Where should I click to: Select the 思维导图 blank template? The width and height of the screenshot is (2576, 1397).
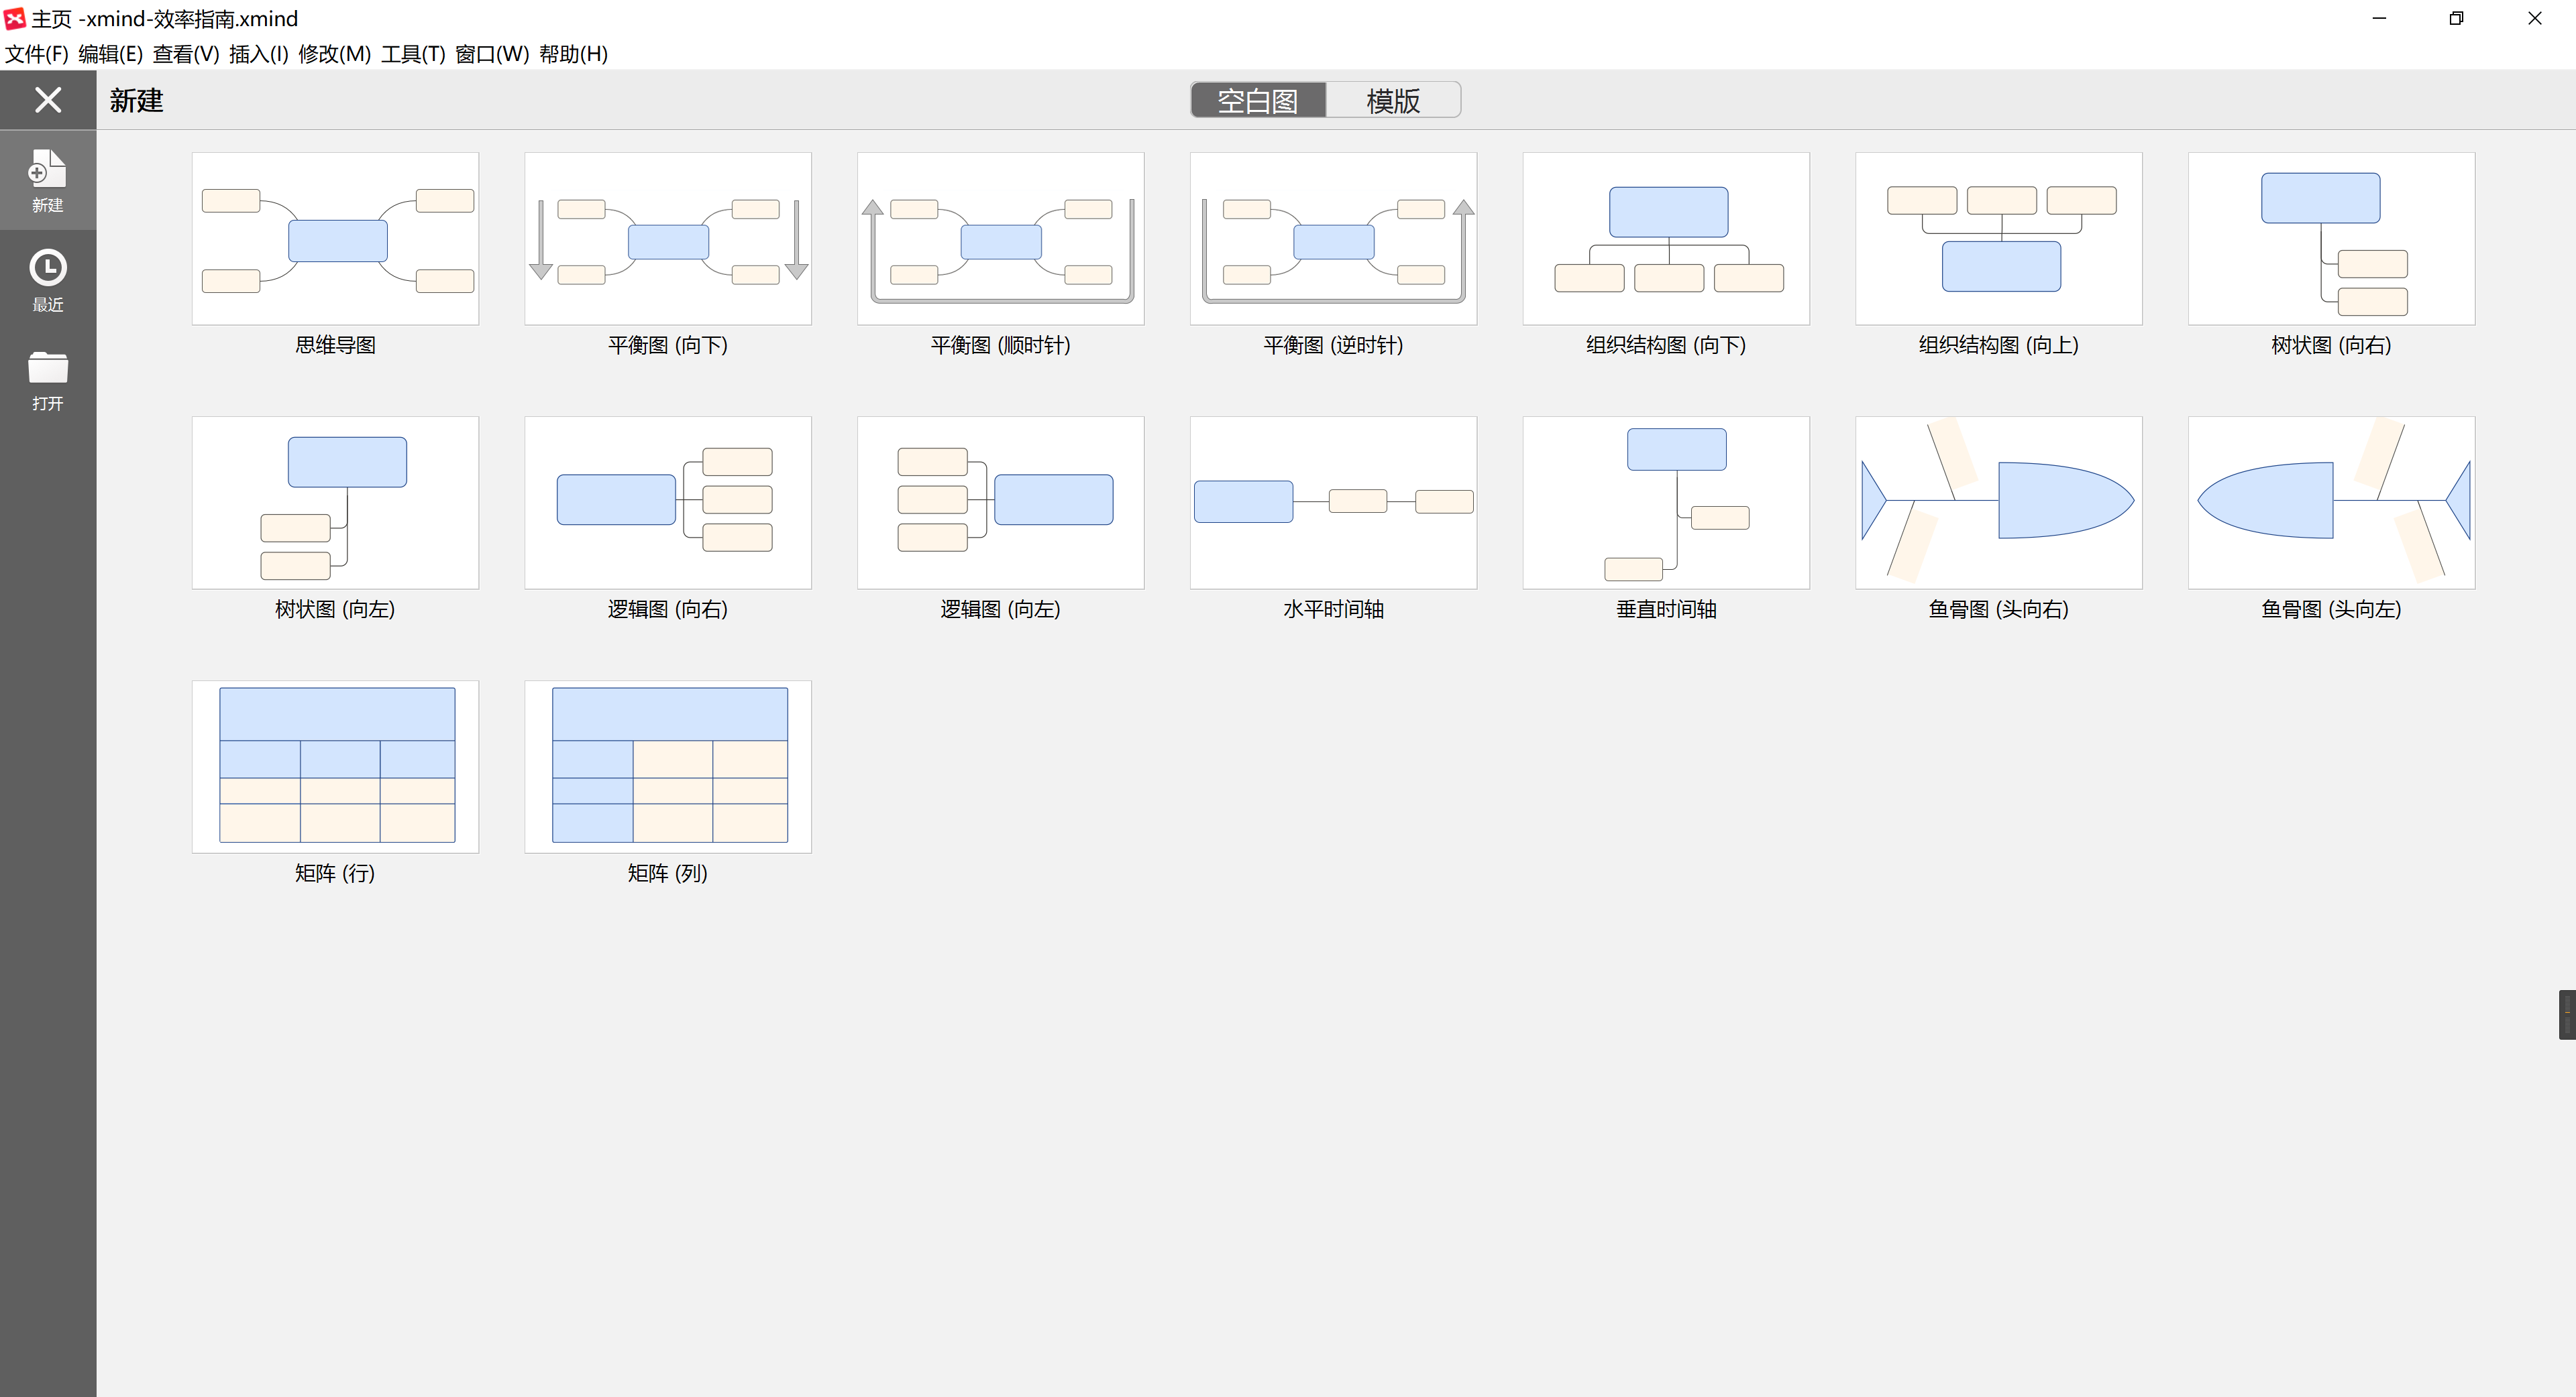pos(335,239)
